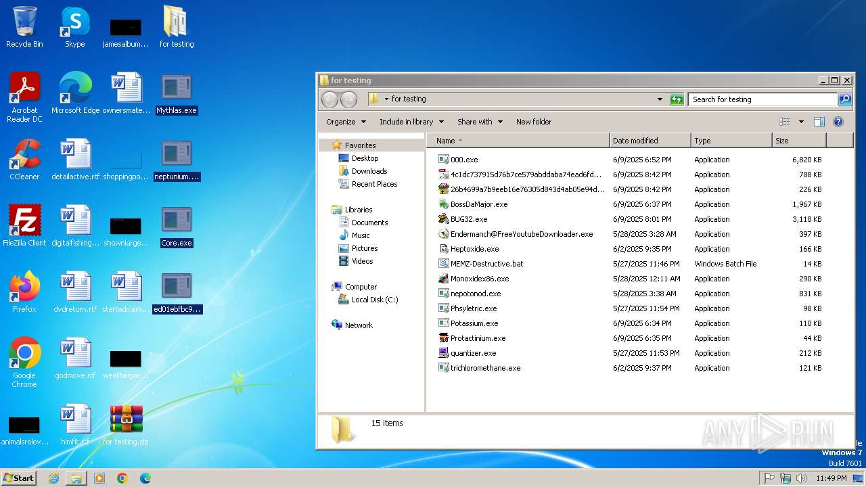
Task: Sort by Name column header
Action: pos(518,141)
